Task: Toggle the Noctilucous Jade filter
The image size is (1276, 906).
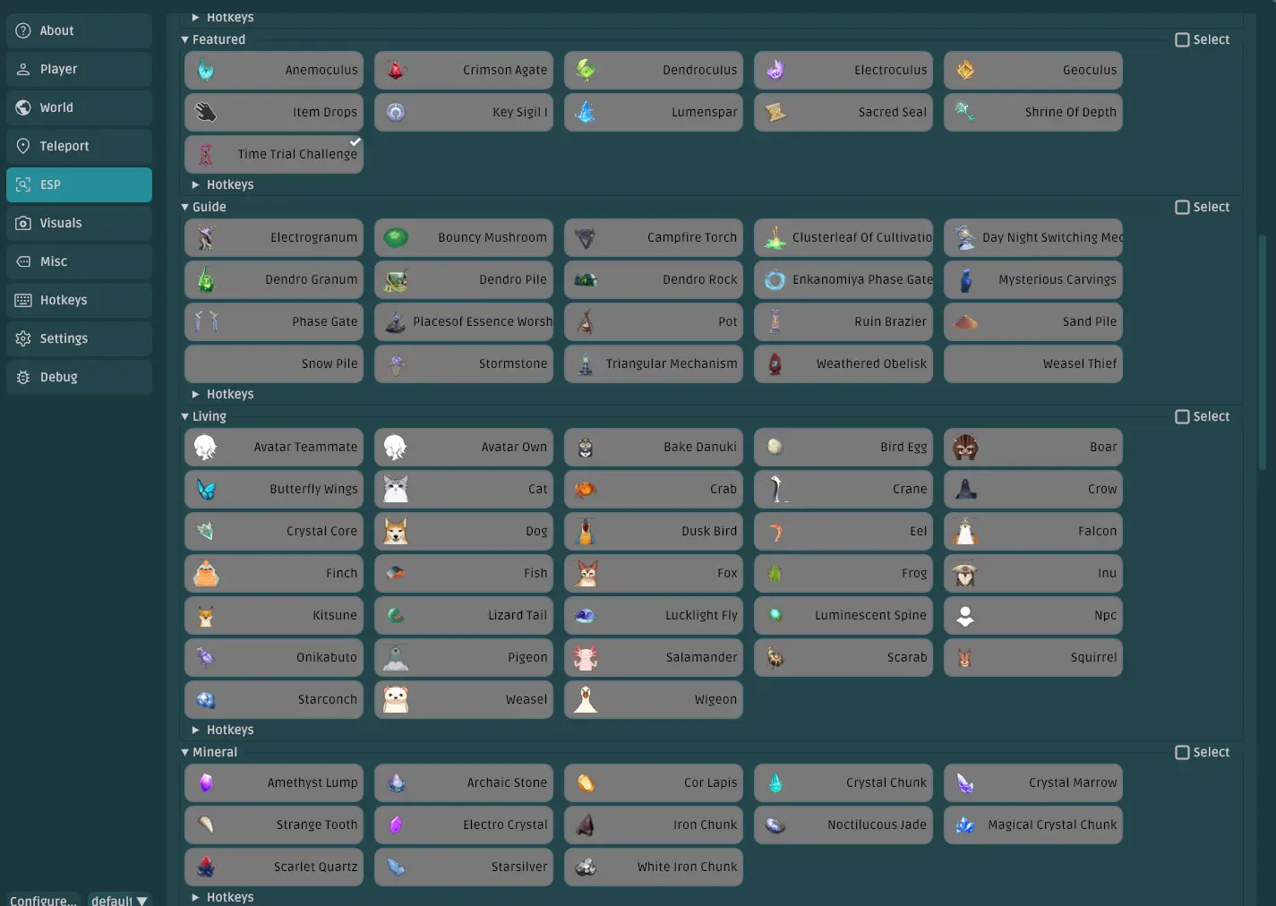Action: [x=844, y=825]
